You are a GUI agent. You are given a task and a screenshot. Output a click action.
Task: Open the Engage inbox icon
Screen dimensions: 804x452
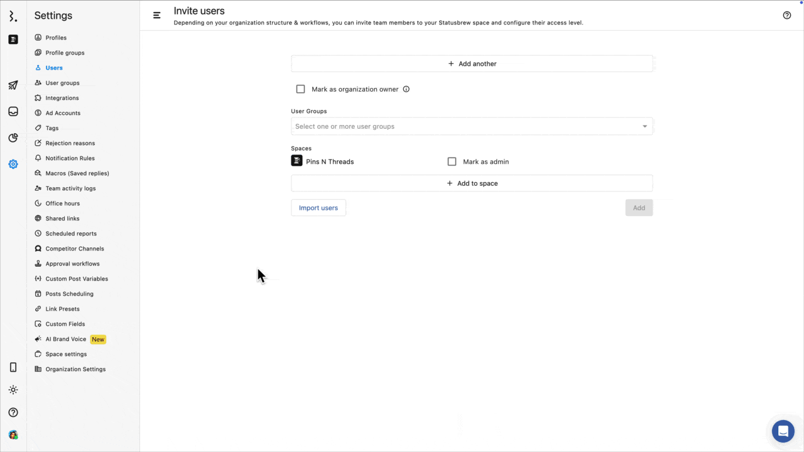[x=13, y=112]
